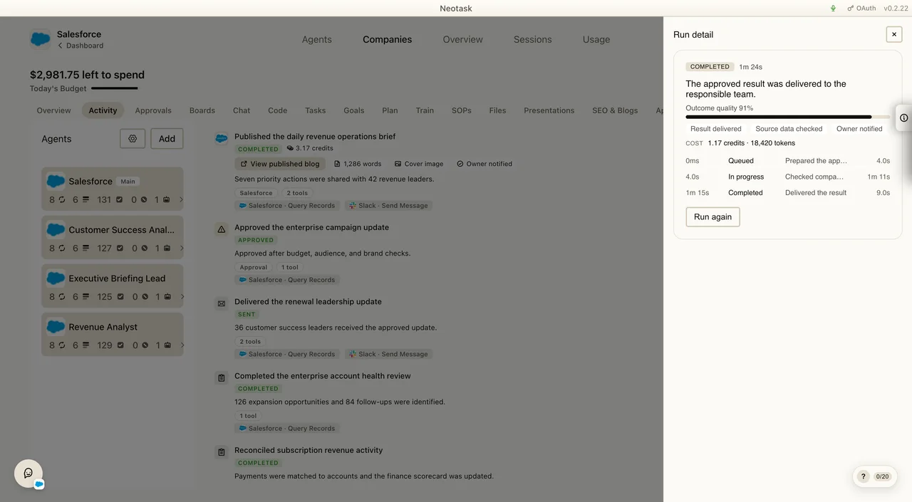Click the warning triangle icon of campaign approval
Image resolution: width=912 pixels, height=502 pixels.
pos(222,229)
